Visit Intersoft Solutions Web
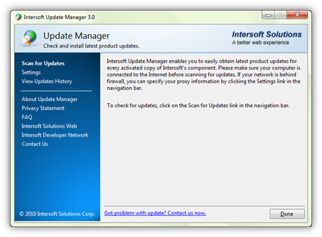Screen dimensions: 322x237 49,126
